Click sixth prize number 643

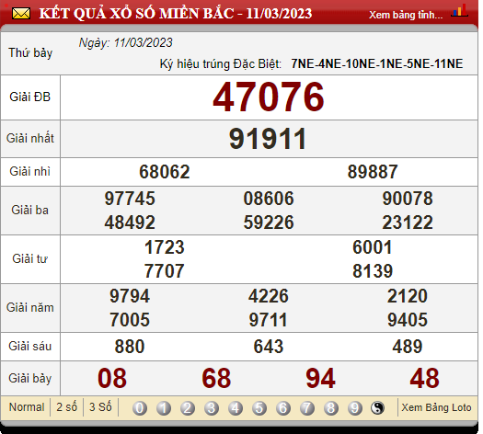coord(269,347)
